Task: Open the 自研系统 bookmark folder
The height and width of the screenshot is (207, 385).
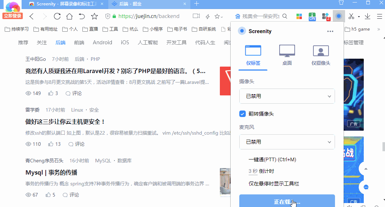Action: (204, 29)
